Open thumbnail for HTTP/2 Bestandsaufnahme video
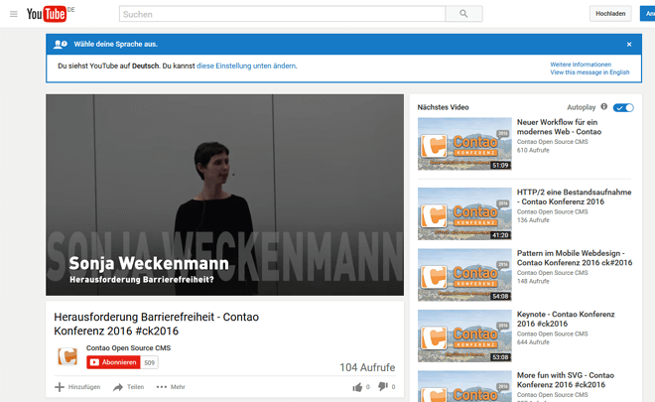Image resolution: width=655 pixels, height=402 pixels. pos(464,213)
